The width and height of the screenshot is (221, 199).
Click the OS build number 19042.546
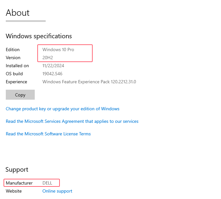tap(52, 74)
